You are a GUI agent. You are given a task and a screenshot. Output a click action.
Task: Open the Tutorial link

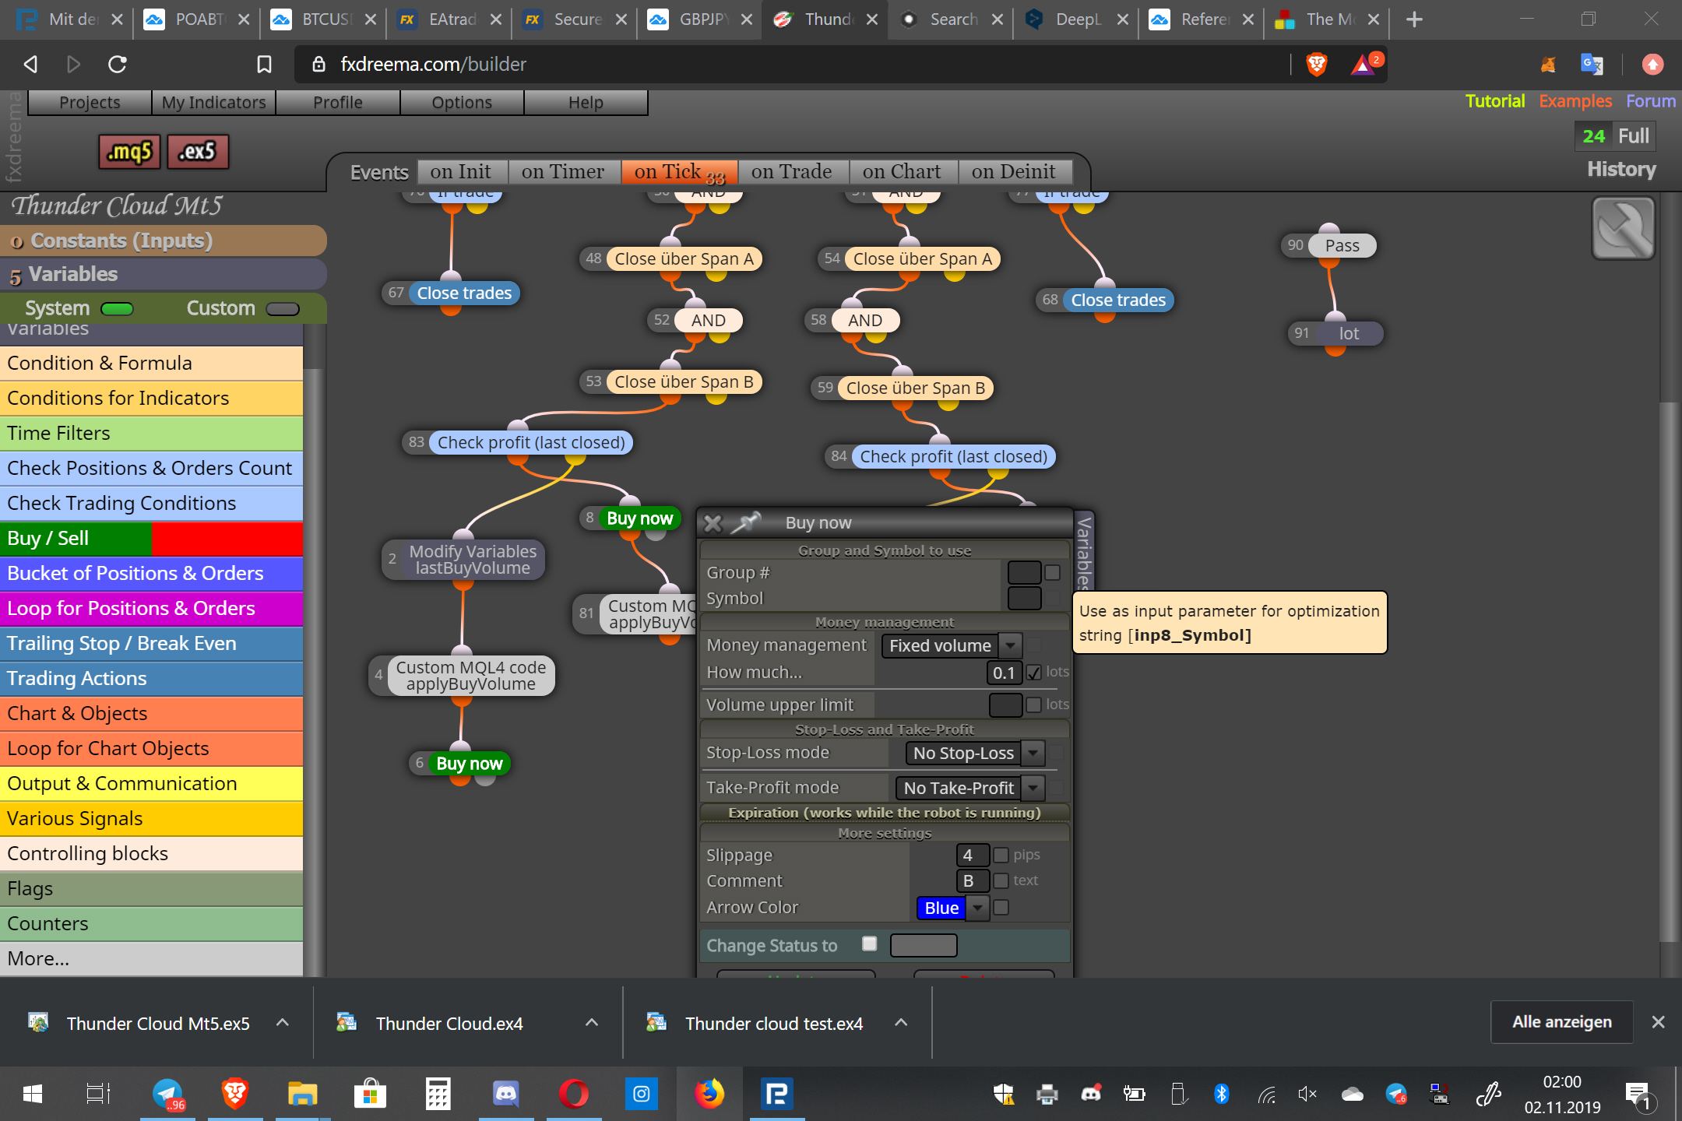click(x=1494, y=101)
